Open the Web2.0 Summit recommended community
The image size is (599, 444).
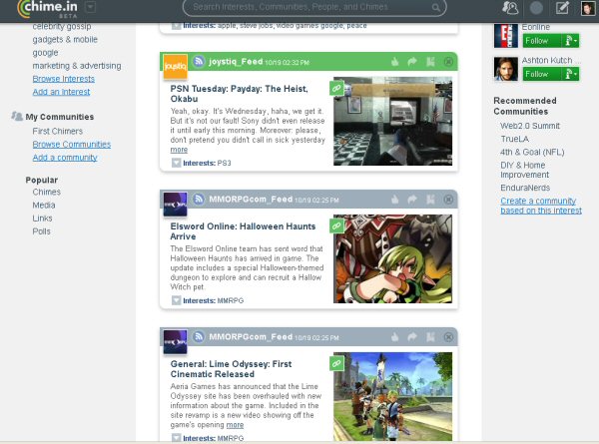tap(530, 126)
